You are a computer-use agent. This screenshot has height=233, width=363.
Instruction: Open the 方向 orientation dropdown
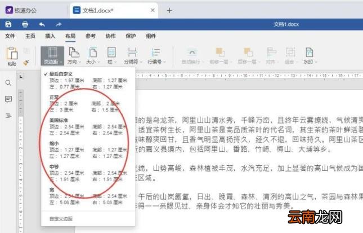click(74, 56)
